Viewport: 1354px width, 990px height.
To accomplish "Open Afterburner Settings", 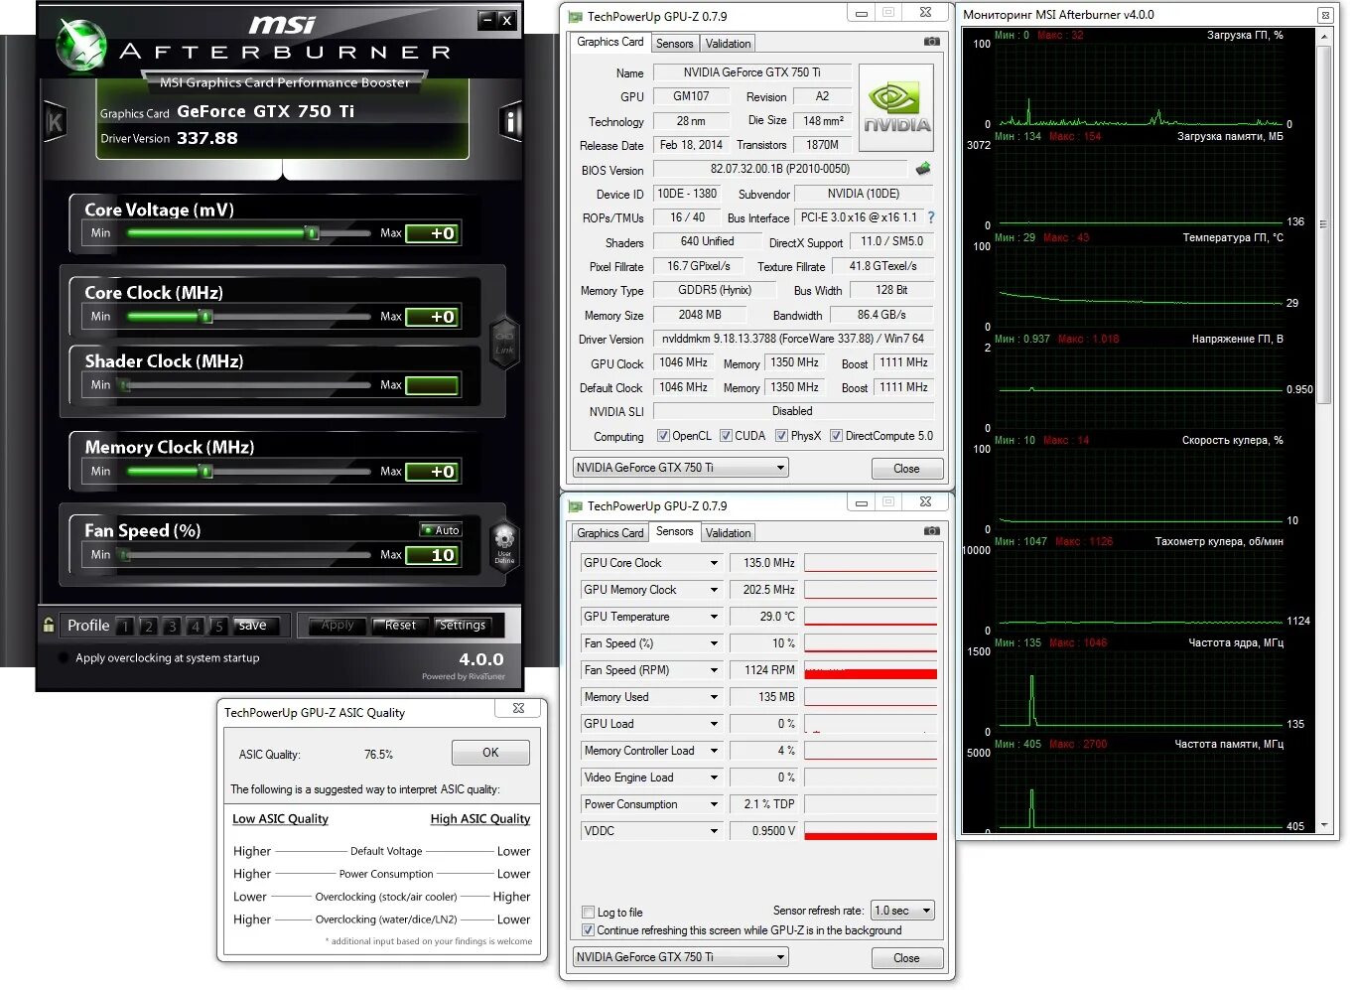I will tap(462, 625).
